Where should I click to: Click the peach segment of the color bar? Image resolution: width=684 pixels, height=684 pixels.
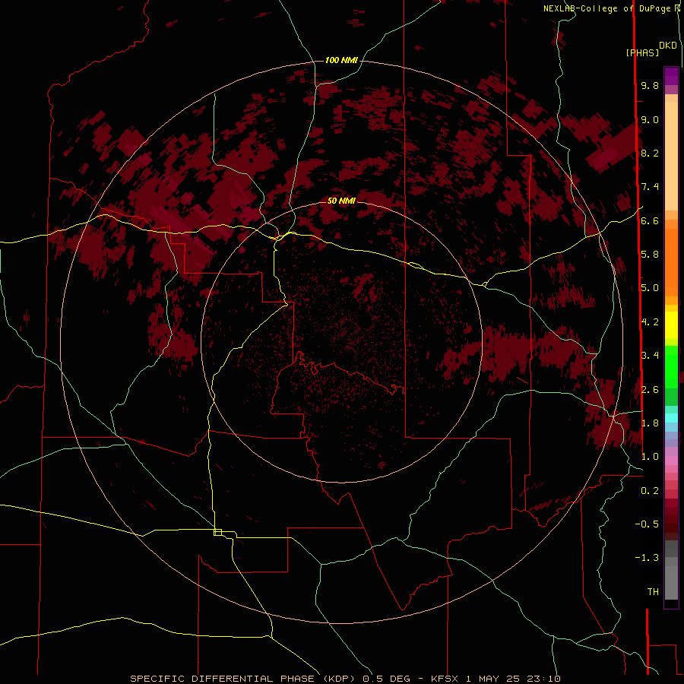(671, 156)
